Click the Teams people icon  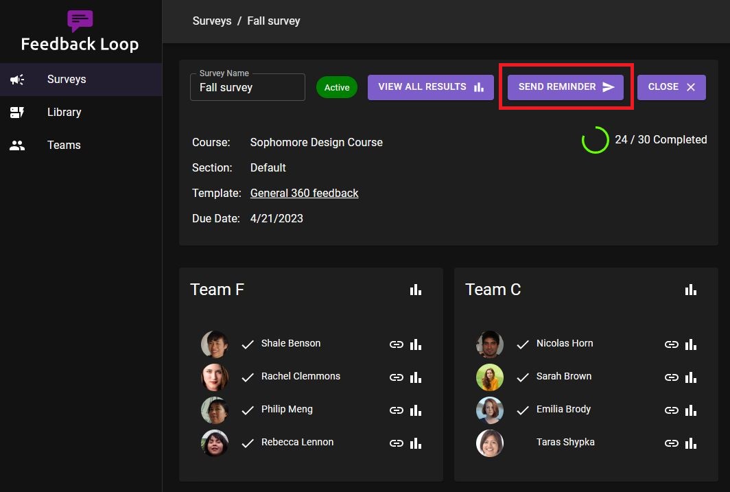tap(17, 145)
